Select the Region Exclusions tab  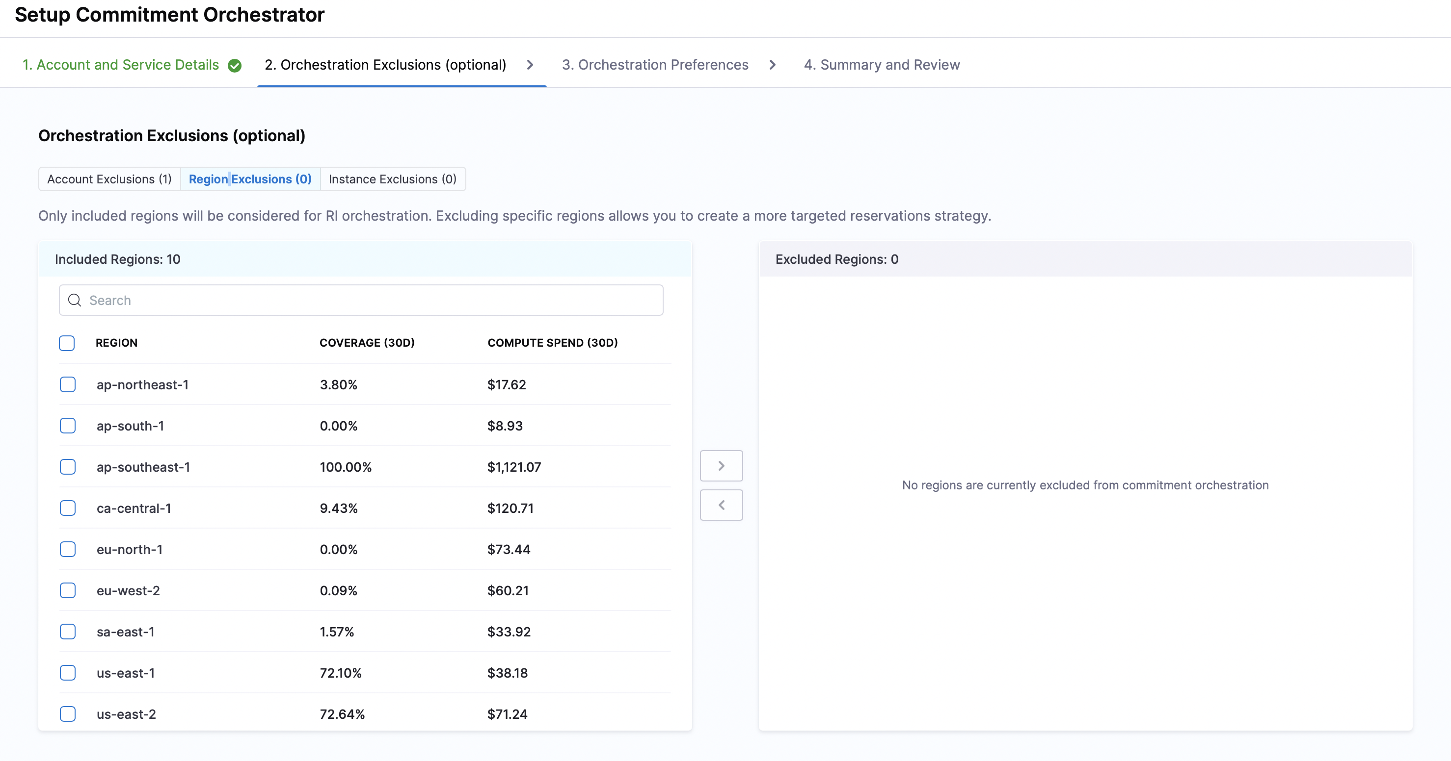[250, 179]
